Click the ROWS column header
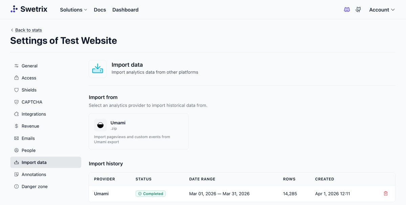Image resolution: width=406 pixels, height=205 pixels. [289, 179]
